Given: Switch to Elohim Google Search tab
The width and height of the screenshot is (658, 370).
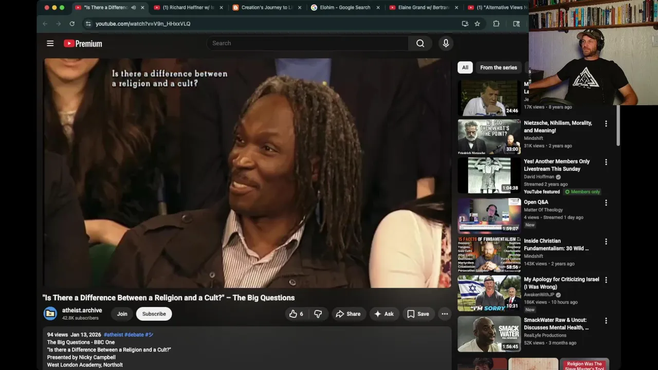Looking at the screenshot, I should (x=345, y=8).
